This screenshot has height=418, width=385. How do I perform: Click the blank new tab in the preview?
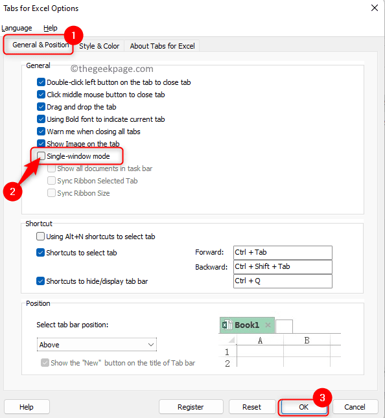(x=284, y=327)
